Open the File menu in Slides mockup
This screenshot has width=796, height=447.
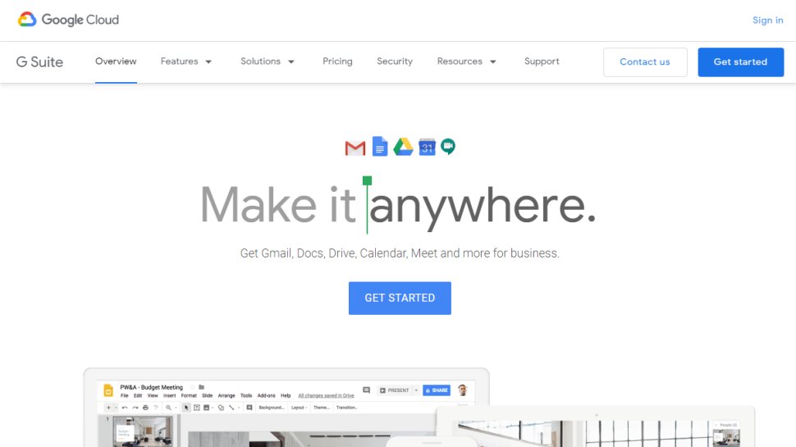(x=125, y=396)
